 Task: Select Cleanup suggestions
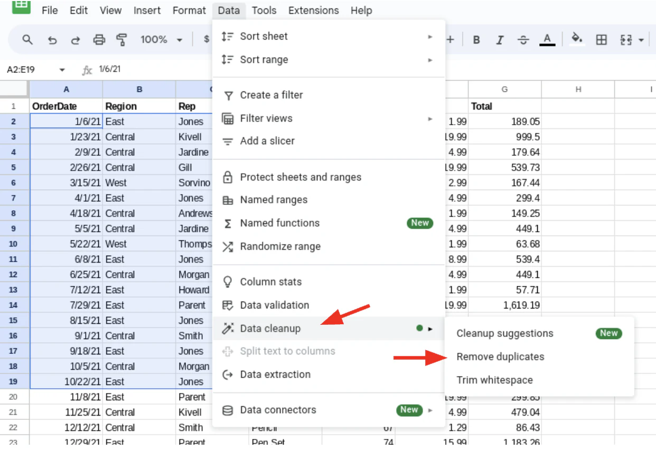(539, 333)
